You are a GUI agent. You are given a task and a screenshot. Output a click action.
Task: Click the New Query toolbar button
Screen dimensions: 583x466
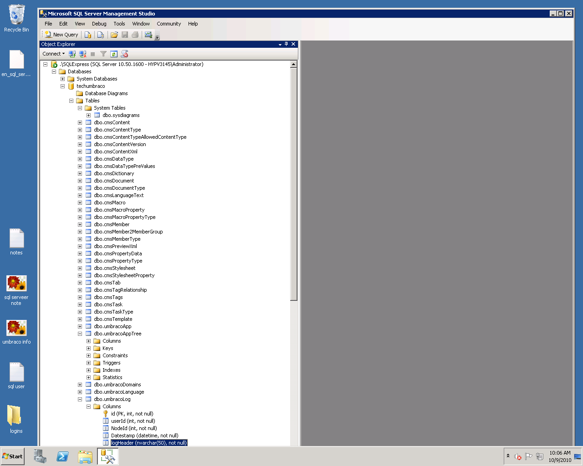61,35
